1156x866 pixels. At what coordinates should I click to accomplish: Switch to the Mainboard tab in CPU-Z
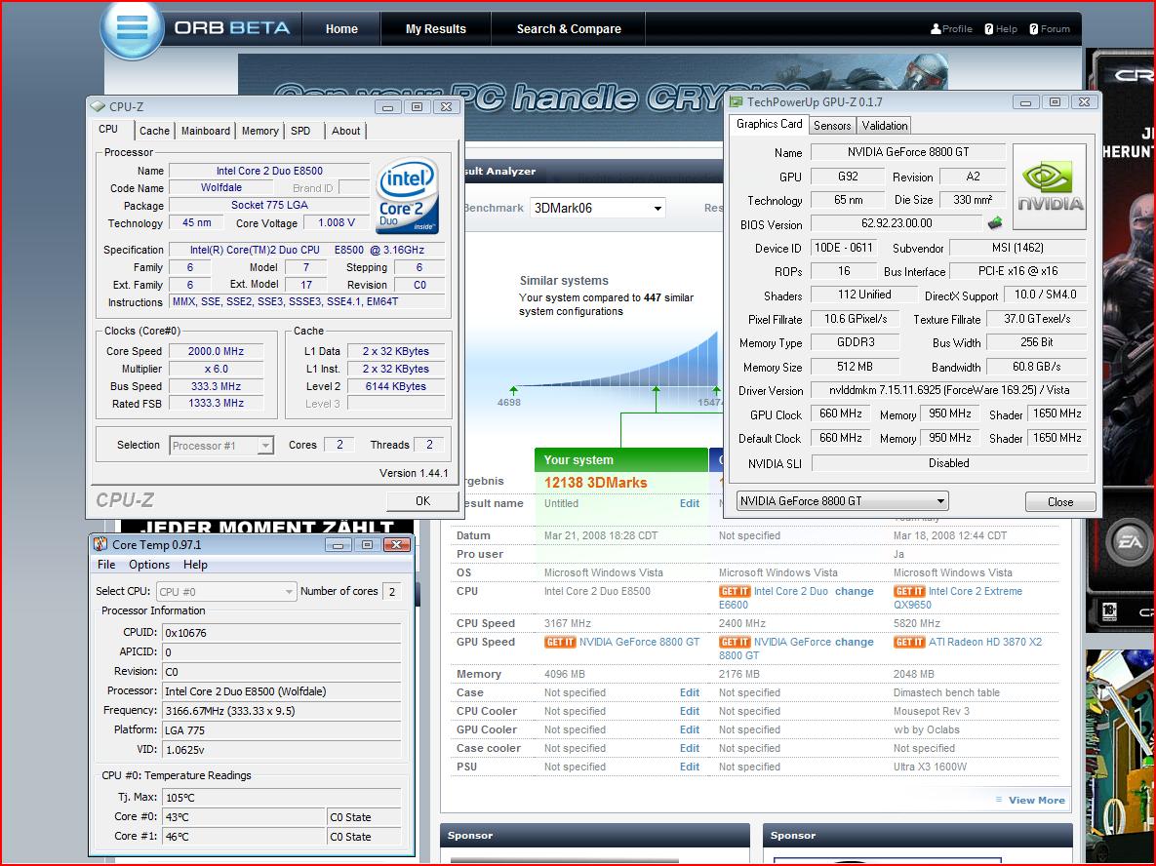(x=206, y=131)
